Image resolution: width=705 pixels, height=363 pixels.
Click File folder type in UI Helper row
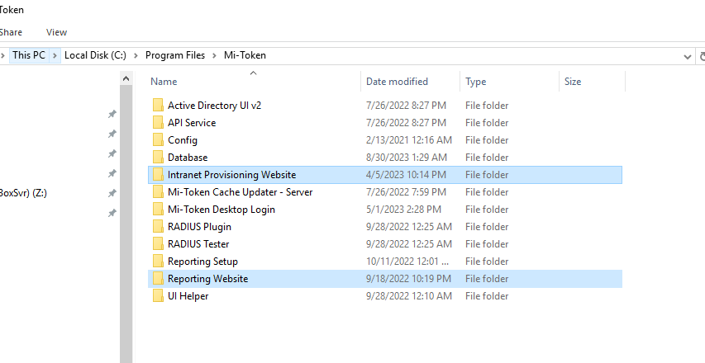487,296
